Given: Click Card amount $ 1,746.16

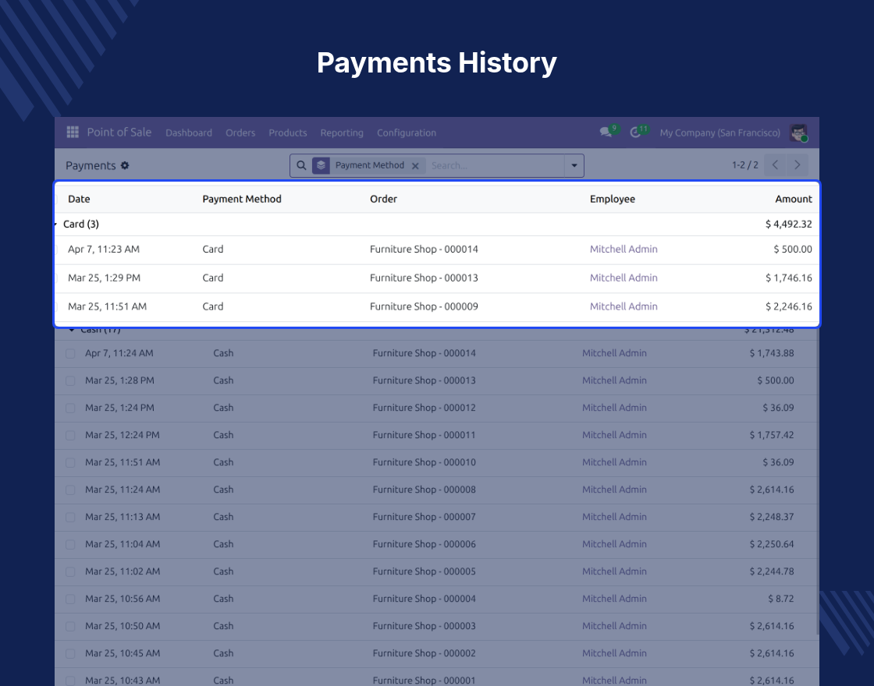Looking at the screenshot, I should tap(789, 278).
